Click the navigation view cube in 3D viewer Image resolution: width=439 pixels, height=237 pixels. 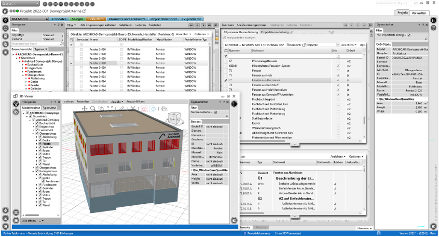[175, 117]
